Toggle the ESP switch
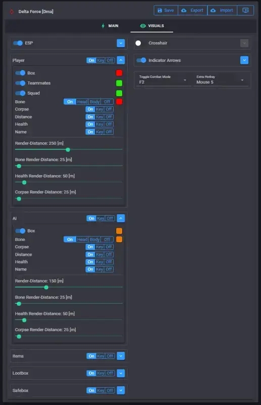The width and height of the screenshot is (261, 405). tap(18, 43)
